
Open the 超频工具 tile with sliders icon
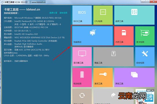134,15
